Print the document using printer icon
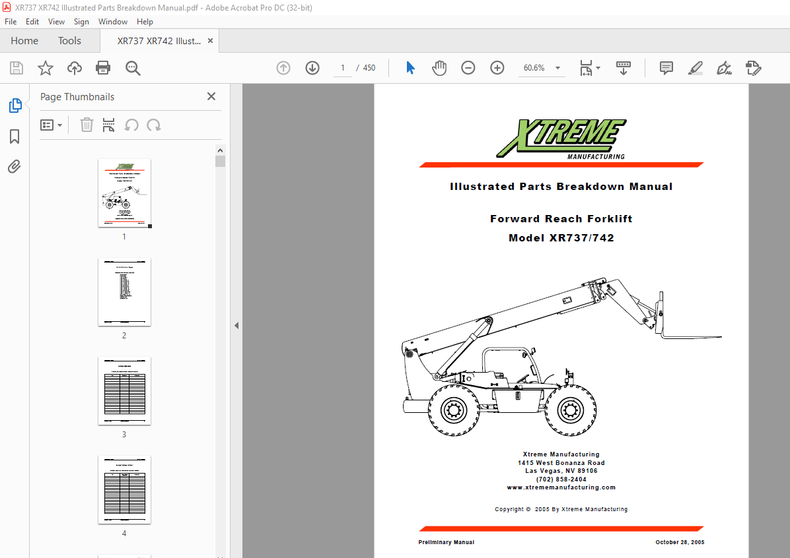 pos(103,68)
